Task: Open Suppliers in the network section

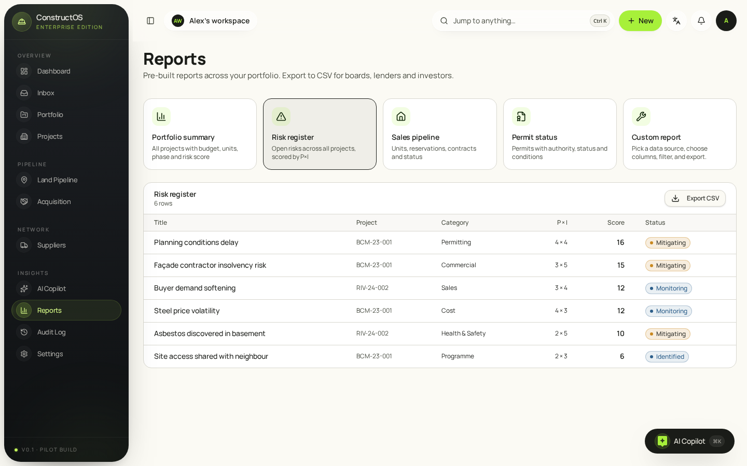Action: 66,245
